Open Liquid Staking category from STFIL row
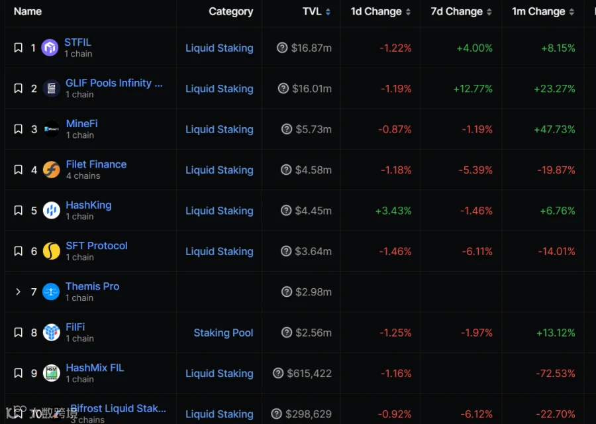This screenshot has width=596, height=424. pyautogui.click(x=219, y=48)
